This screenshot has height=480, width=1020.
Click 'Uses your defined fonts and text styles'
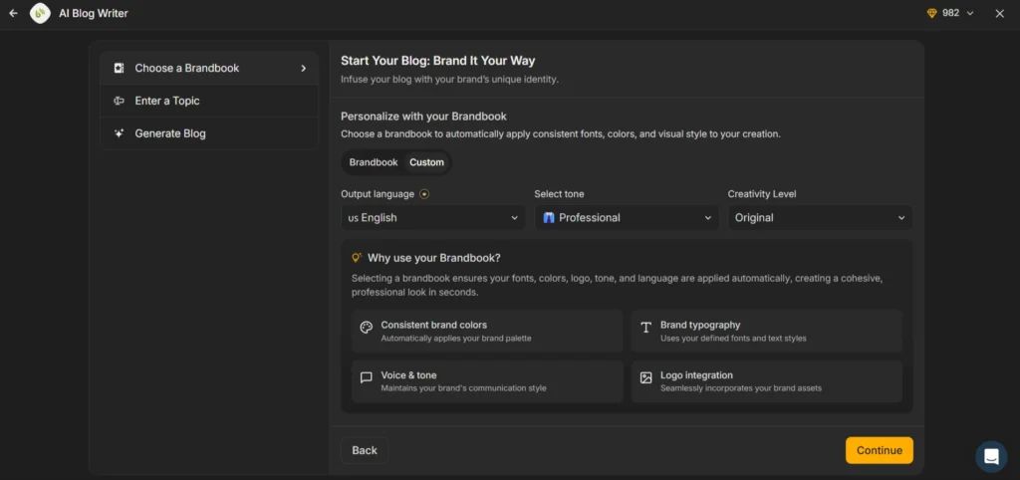click(733, 339)
